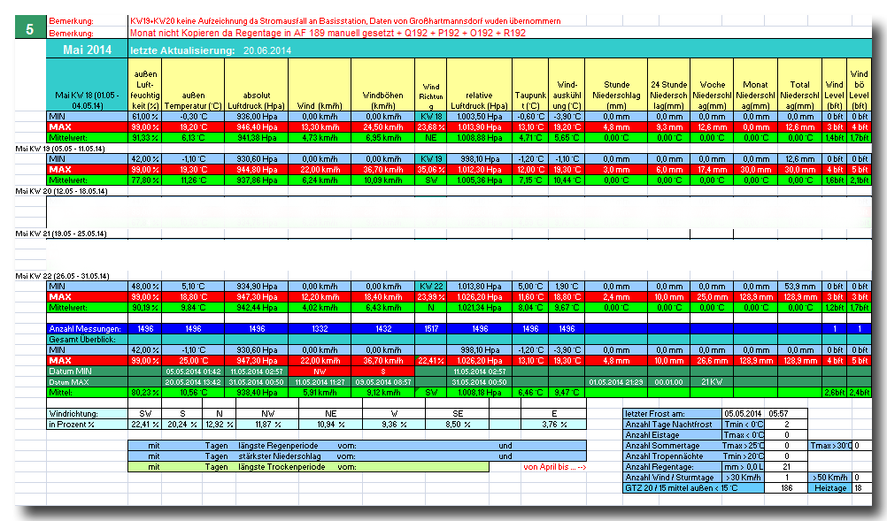Click the 'letzte Aktualisierung:' label
Viewport: 887px width, 521px height.
(x=182, y=50)
